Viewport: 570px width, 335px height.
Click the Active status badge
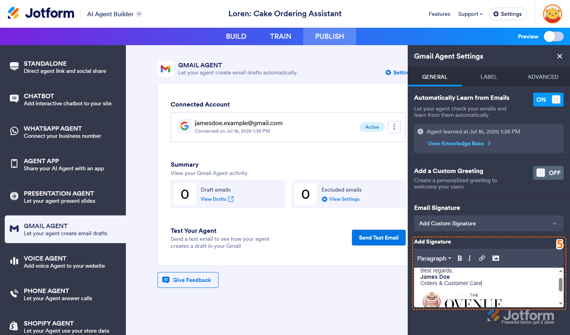pos(372,127)
